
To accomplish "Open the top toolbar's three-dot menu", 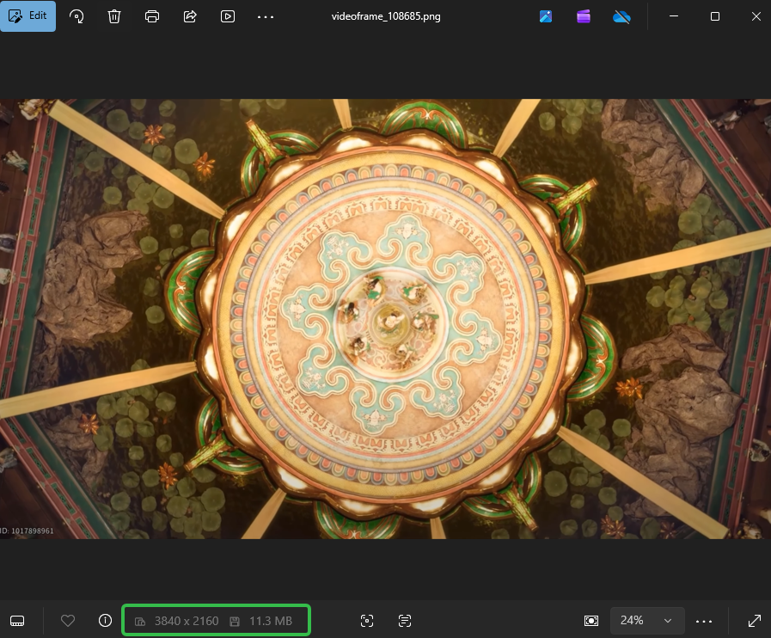I will pyautogui.click(x=266, y=16).
